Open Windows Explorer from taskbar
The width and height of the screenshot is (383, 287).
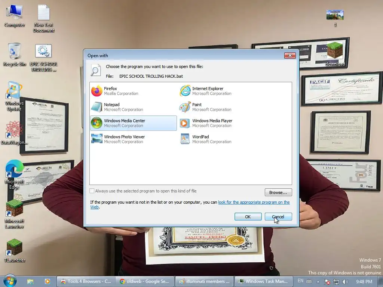[x=30, y=281]
